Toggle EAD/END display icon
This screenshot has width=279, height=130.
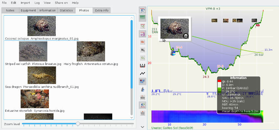[x=142, y=113]
